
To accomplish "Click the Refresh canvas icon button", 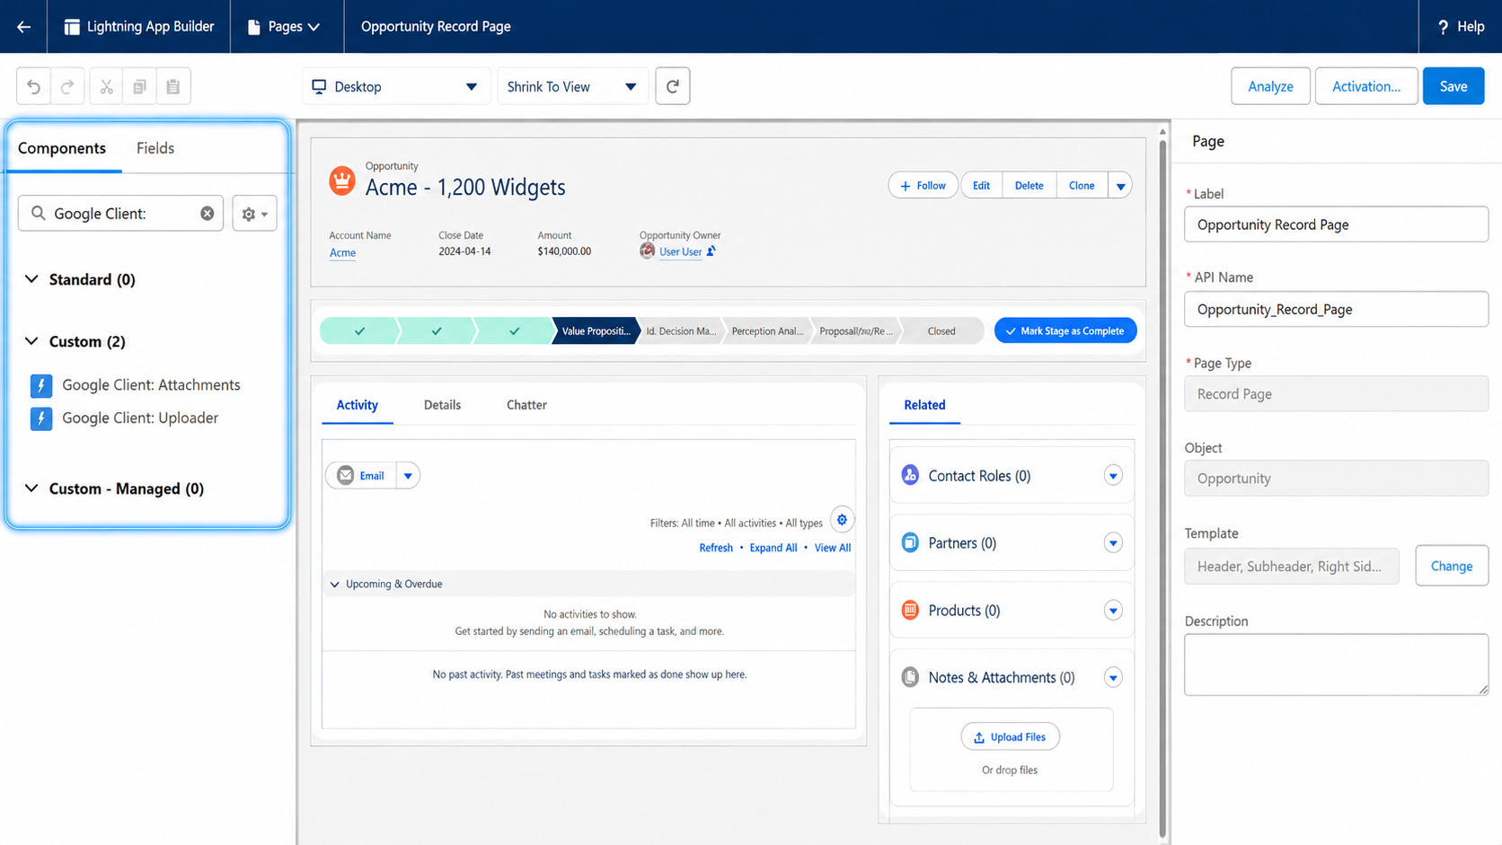I will (673, 86).
